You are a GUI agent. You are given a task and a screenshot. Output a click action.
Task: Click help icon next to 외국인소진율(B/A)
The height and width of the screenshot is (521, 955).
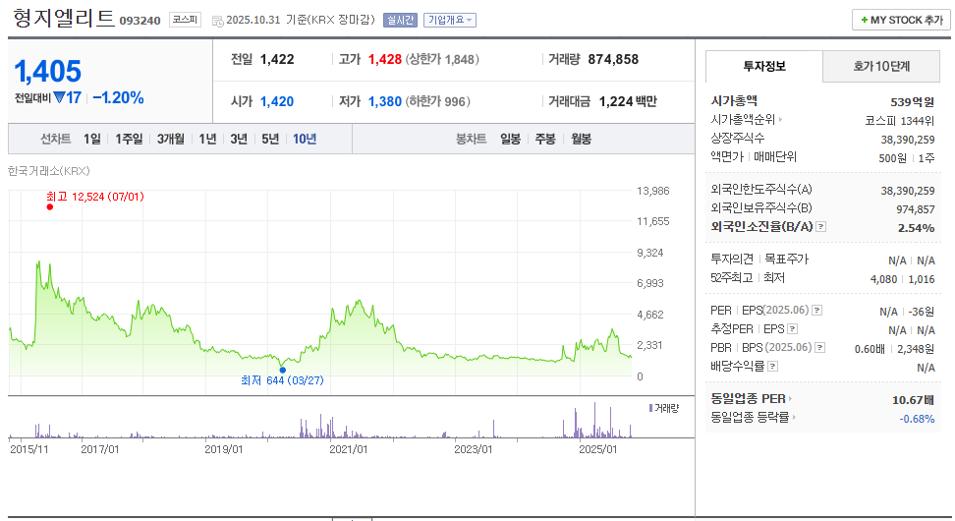821,227
